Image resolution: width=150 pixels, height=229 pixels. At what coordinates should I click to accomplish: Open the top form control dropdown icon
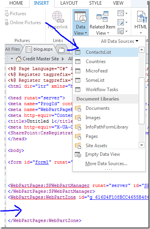click(122, 13)
